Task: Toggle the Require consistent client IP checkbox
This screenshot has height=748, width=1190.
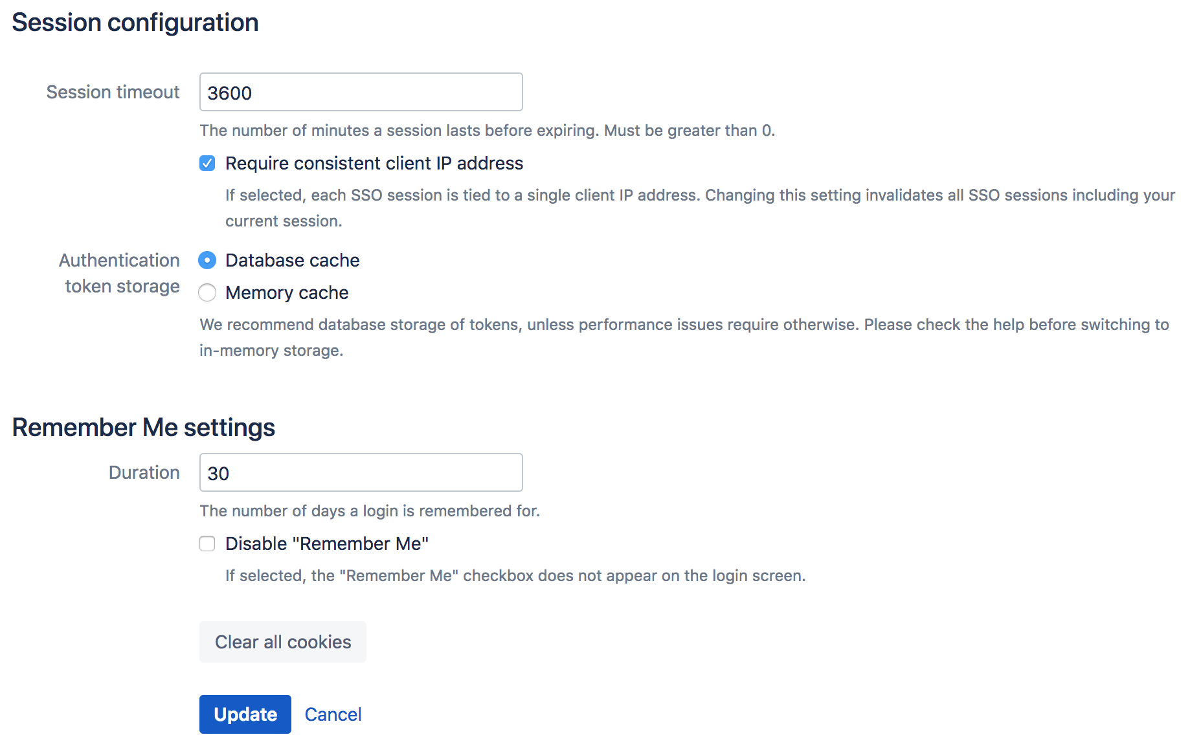Action: 207,163
